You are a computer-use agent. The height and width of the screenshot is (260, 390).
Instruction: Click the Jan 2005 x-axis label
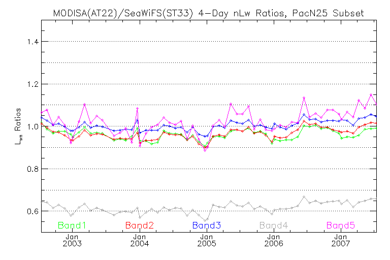207,240
